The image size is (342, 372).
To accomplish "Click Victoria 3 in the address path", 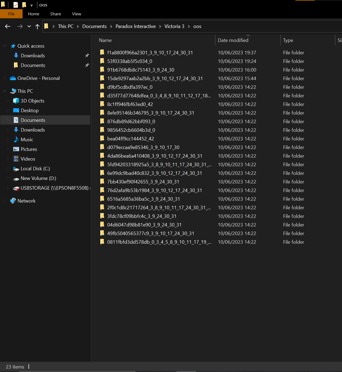I will tap(174, 26).
